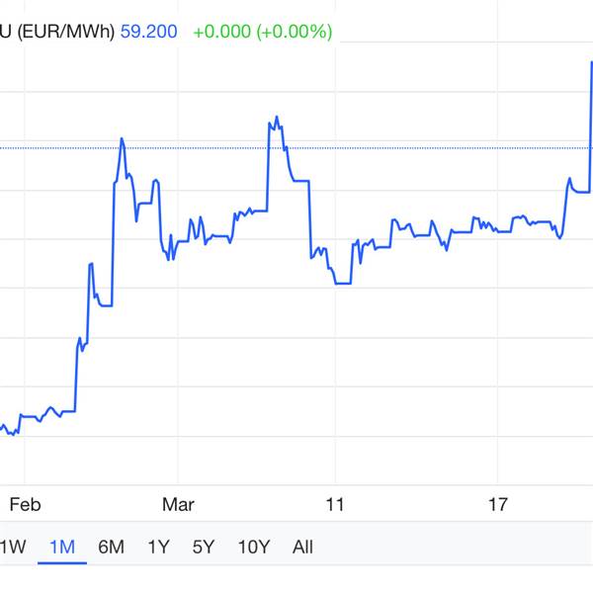Image resolution: width=593 pixels, height=593 pixels.
Task: Click the 59.200 price value
Action: click(x=149, y=32)
